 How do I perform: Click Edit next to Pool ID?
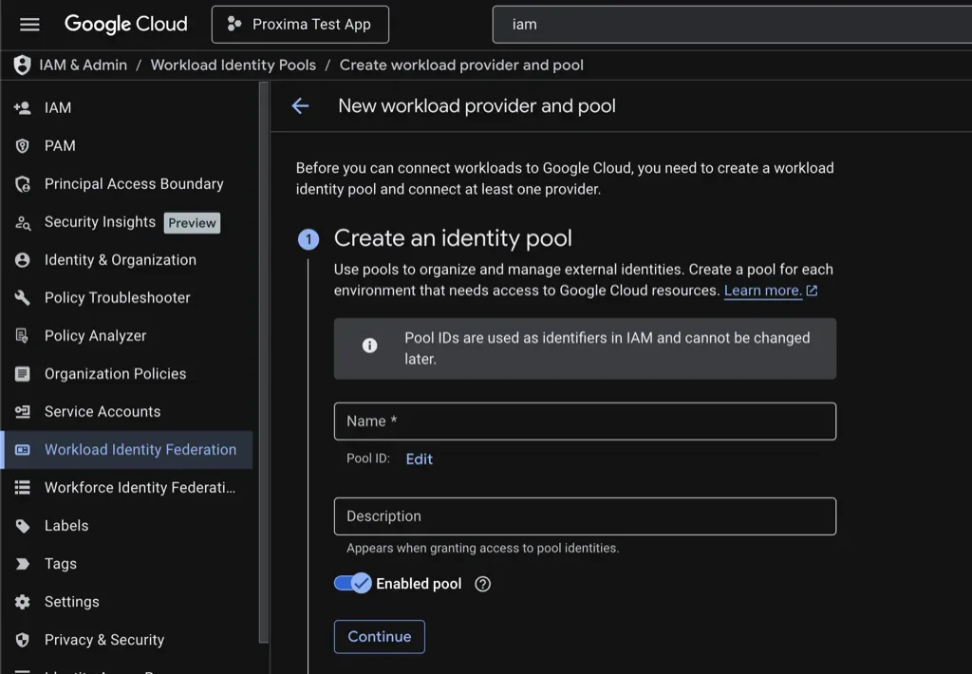419,459
